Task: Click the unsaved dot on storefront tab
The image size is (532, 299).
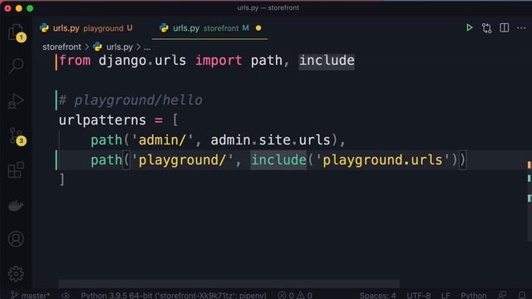Action: pos(259,28)
